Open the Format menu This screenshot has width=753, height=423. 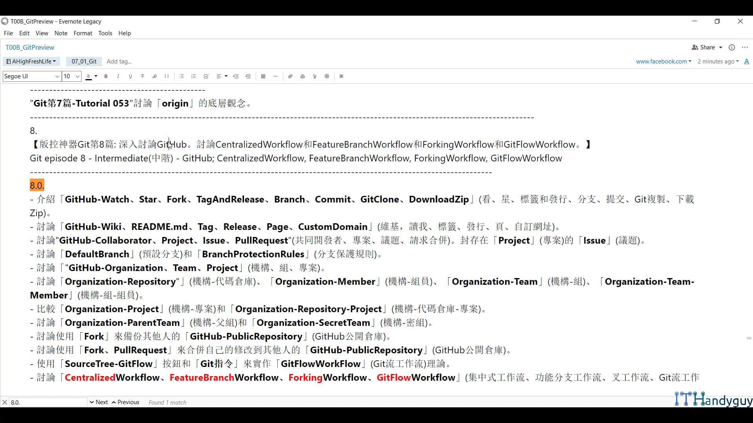[x=82, y=33]
